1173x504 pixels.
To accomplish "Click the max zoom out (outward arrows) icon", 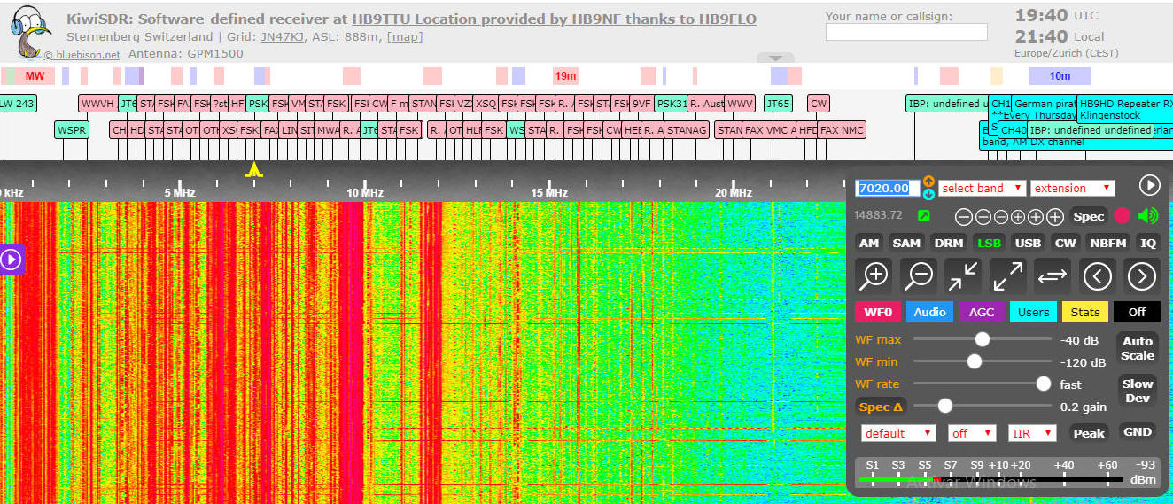I will pyautogui.click(x=1007, y=276).
